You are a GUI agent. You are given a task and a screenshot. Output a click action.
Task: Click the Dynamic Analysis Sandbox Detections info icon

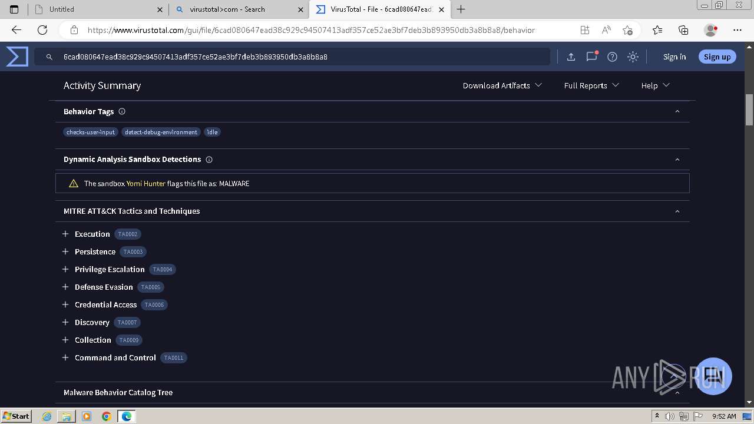[x=209, y=160]
